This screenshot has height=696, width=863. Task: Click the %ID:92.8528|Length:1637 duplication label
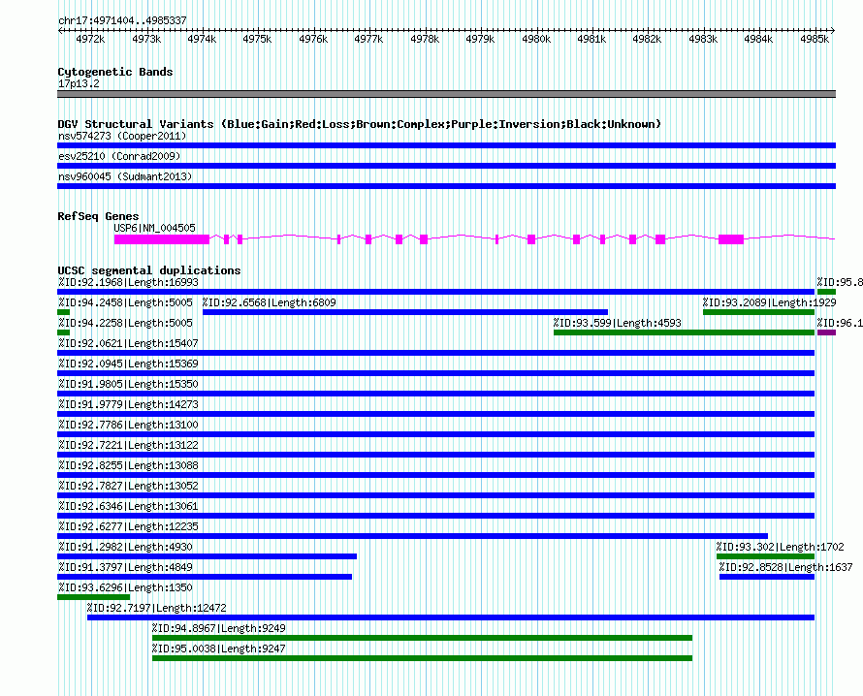786,567
